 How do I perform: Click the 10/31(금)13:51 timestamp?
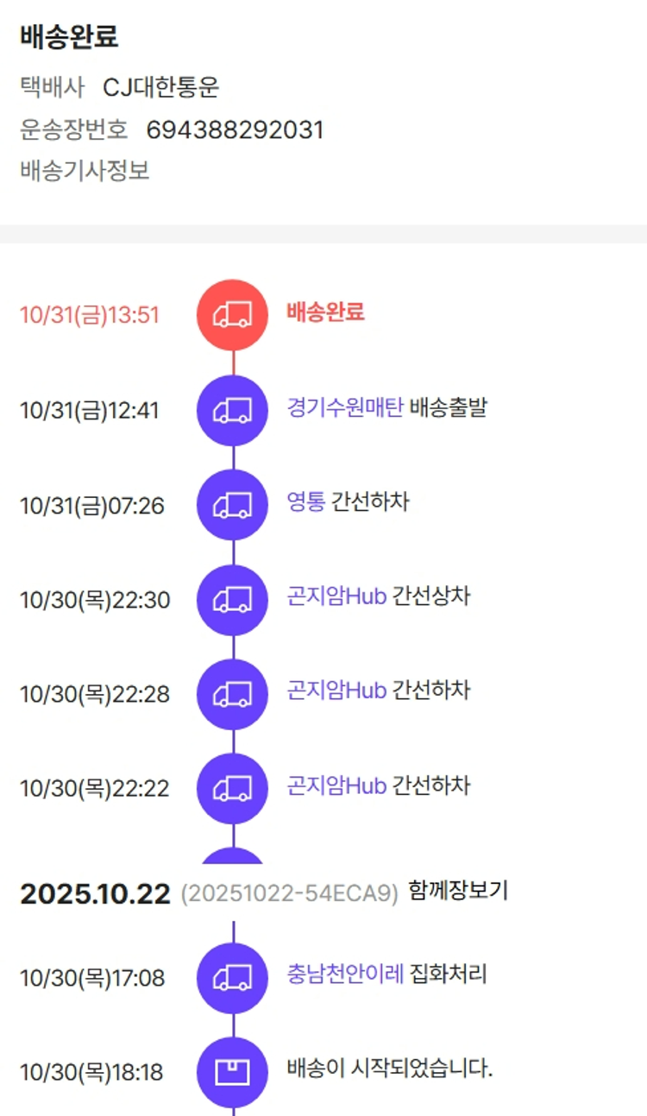click(90, 315)
